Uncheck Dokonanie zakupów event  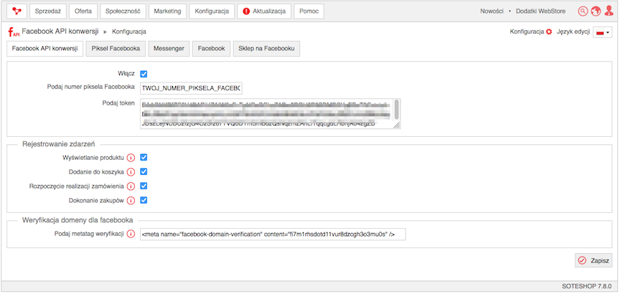point(144,200)
